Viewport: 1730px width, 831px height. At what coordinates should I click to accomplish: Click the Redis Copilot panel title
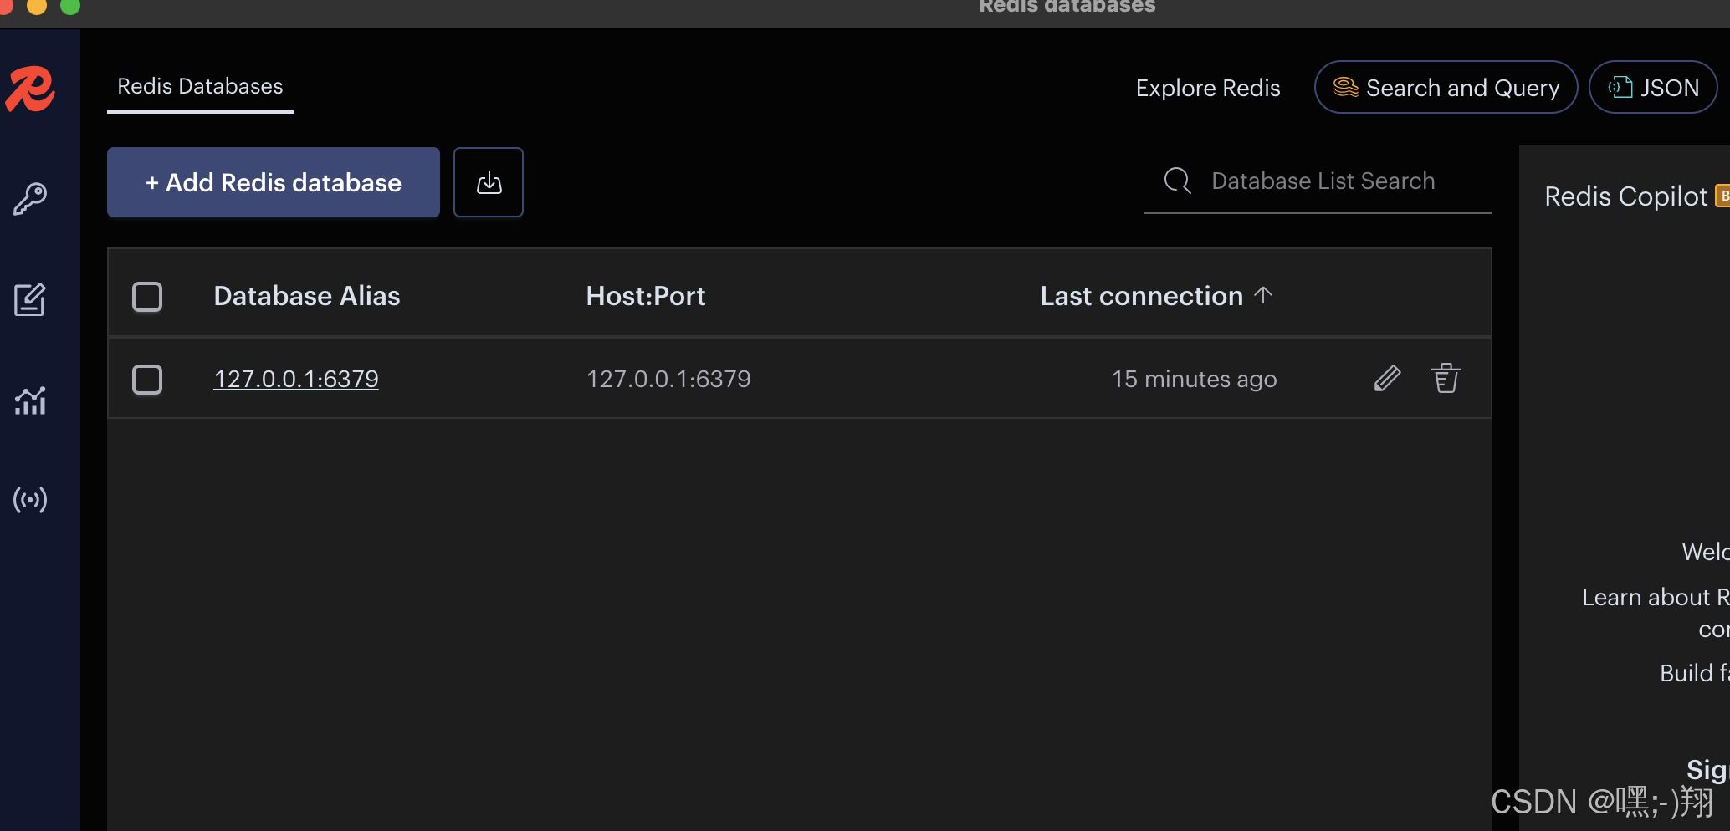(1625, 196)
